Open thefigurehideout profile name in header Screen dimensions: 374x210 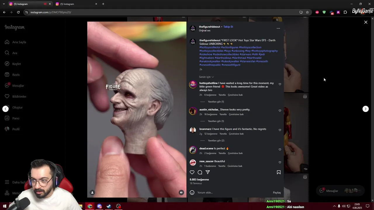[x=209, y=27]
